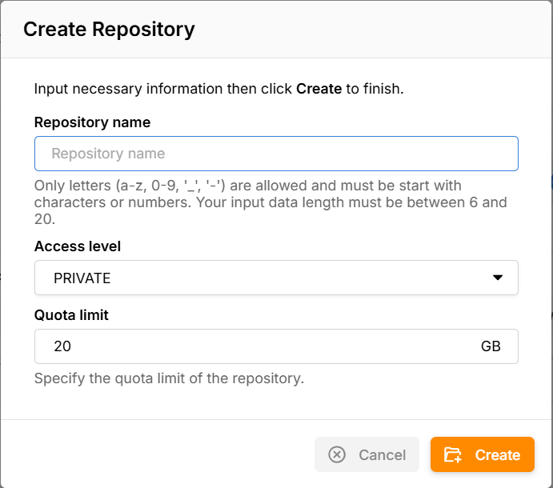Click the "Create Repository" dialog title
Viewport: 553px width, 488px height.
click(109, 30)
